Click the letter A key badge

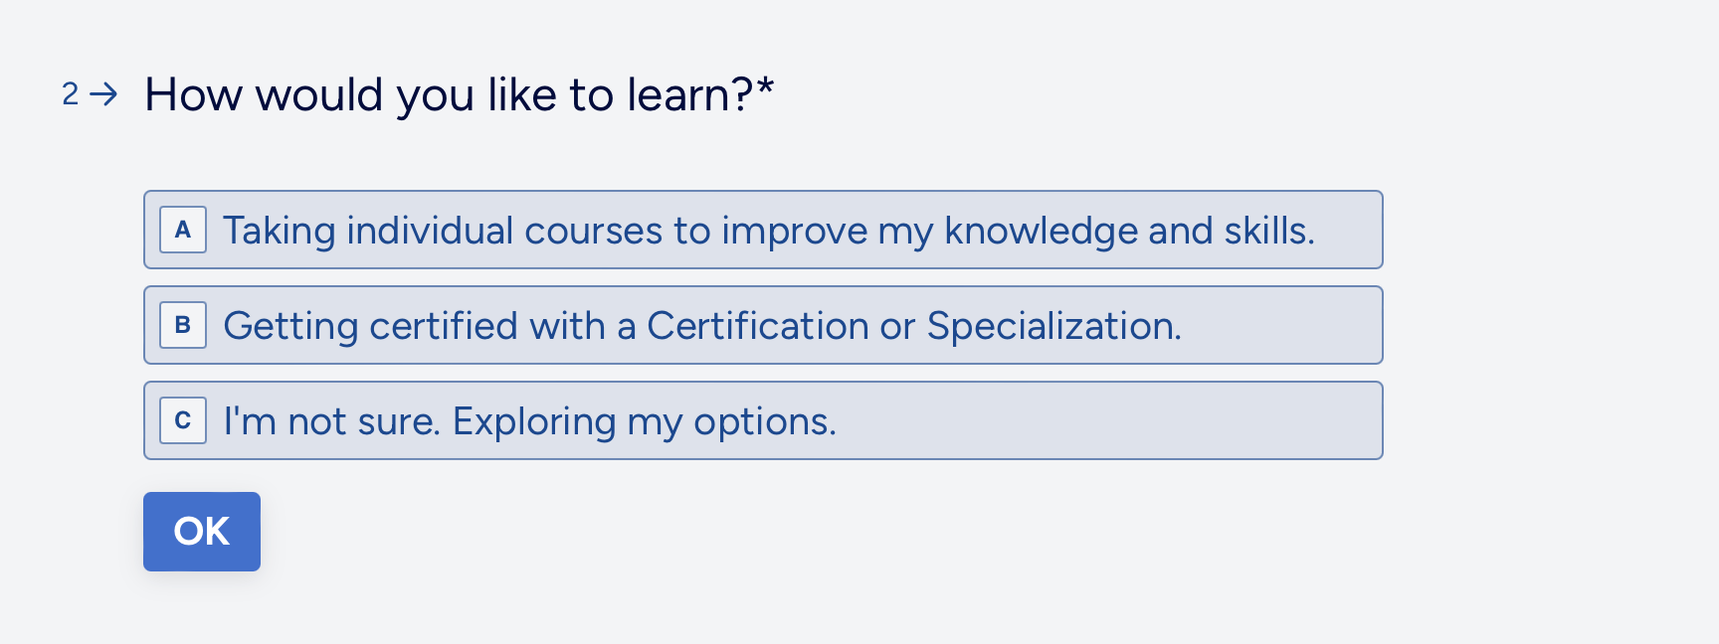(x=183, y=230)
